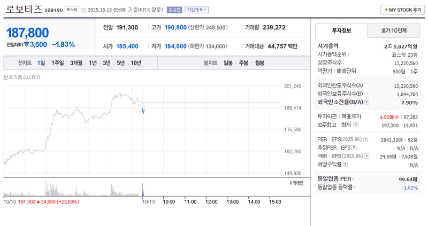
Task: Open the 월봉 candlestick chart
Action: (x=259, y=63)
